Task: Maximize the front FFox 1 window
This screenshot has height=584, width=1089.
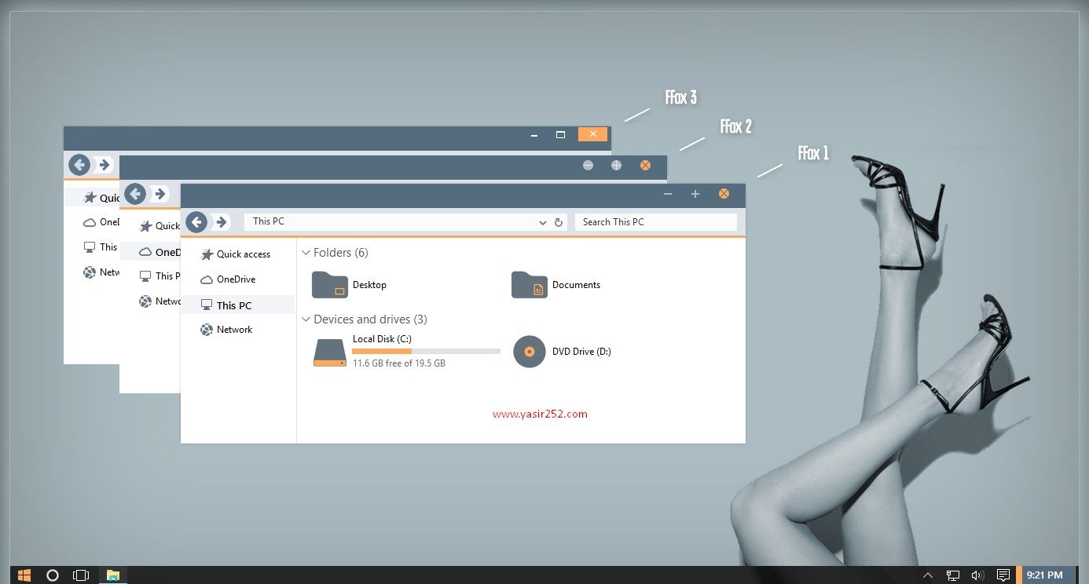Action: pos(695,194)
